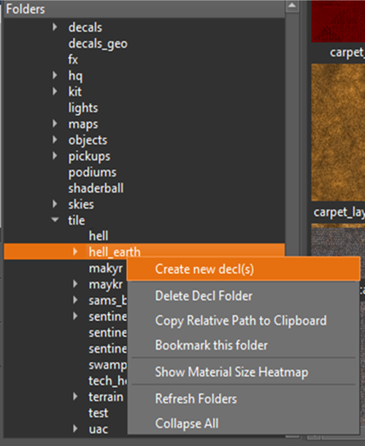Select the kit folder
The image size is (365, 446).
74,91
